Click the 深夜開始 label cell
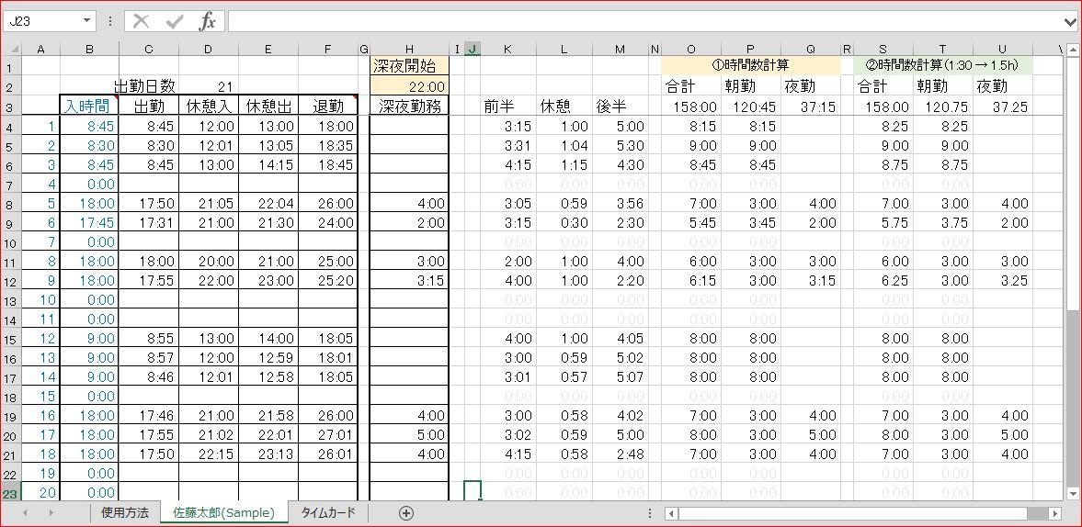Image resolution: width=1082 pixels, height=527 pixels. [409, 67]
